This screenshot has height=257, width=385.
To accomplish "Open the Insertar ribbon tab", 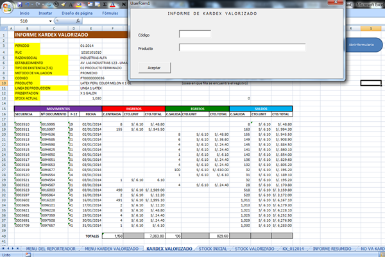I will click(x=46, y=12).
